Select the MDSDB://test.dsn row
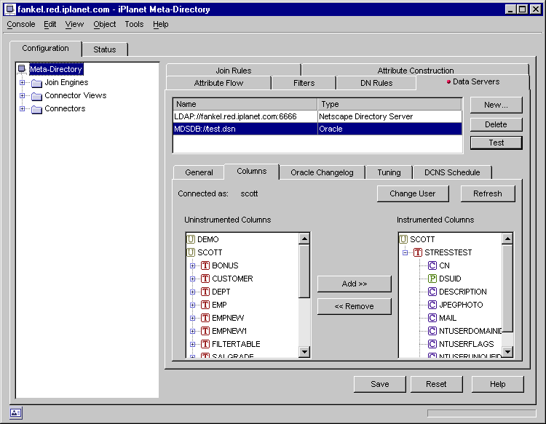The image size is (546, 424). click(317, 129)
